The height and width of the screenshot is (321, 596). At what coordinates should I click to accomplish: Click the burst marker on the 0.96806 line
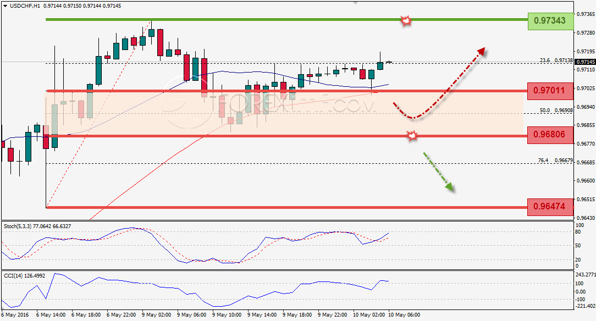[x=412, y=135]
